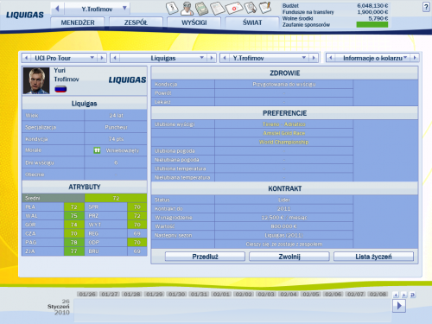Click the first document icon in the top toolbar
The width and height of the screenshot is (432, 324).
[172, 8]
